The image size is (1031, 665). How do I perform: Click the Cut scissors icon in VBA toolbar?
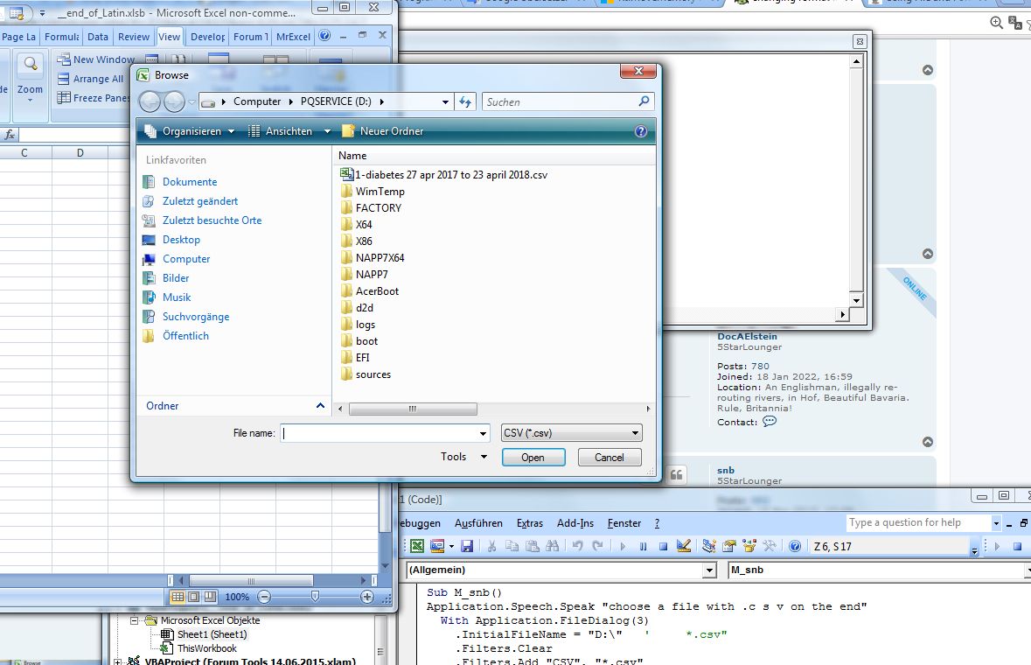491,546
